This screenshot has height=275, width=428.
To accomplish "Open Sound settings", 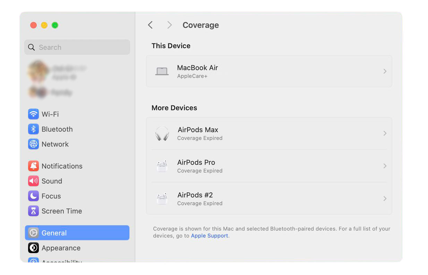I will tap(77, 181).
